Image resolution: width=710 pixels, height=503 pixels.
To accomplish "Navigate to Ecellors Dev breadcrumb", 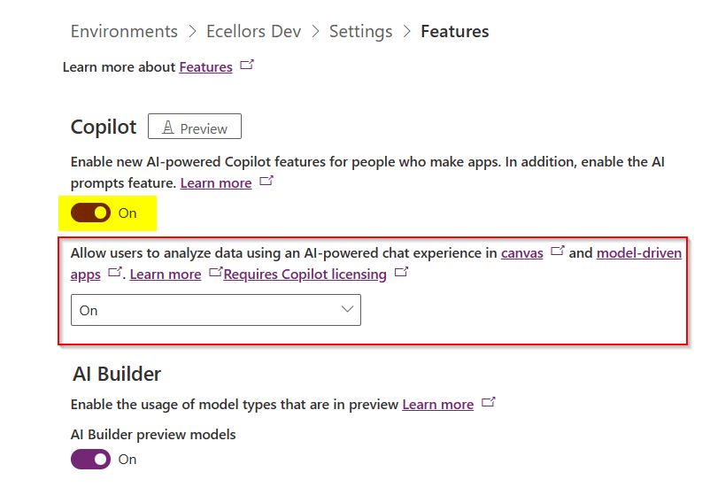I will click(x=253, y=32).
